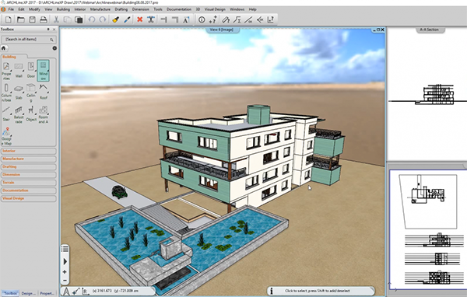This screenshot has height=297, width=467.
Task: Select the Wall tool in Toolbox
Action: pos(19,70)
